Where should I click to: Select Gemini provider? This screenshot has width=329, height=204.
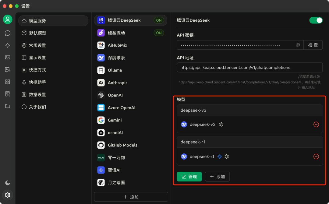coord(130,120)
